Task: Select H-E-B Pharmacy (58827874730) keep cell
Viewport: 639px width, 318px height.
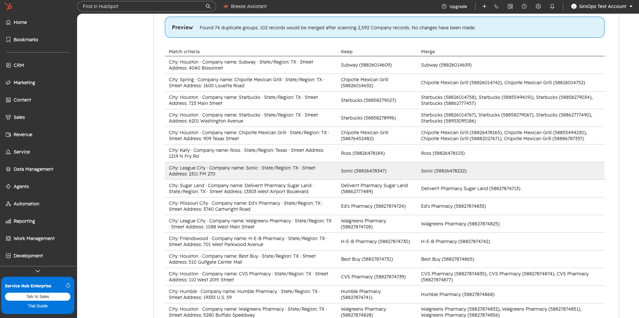Action: [x=375, y=241]
